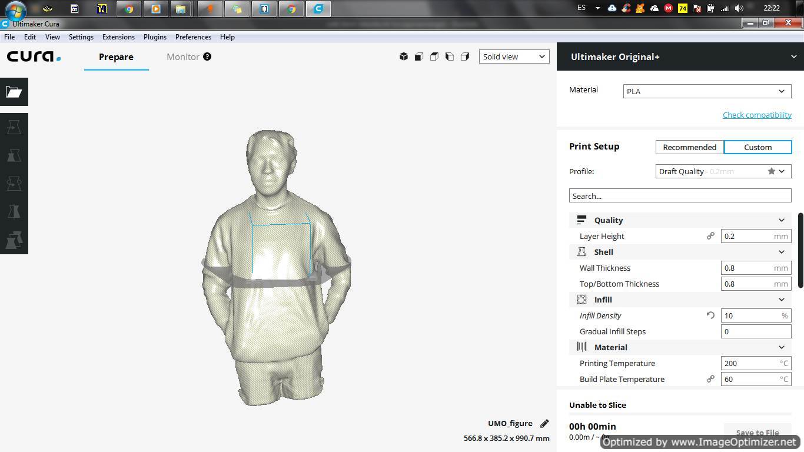The width and height of the screenshot is (804, 452).
Task: Open the Edit menu
Action: coord(29,36)
